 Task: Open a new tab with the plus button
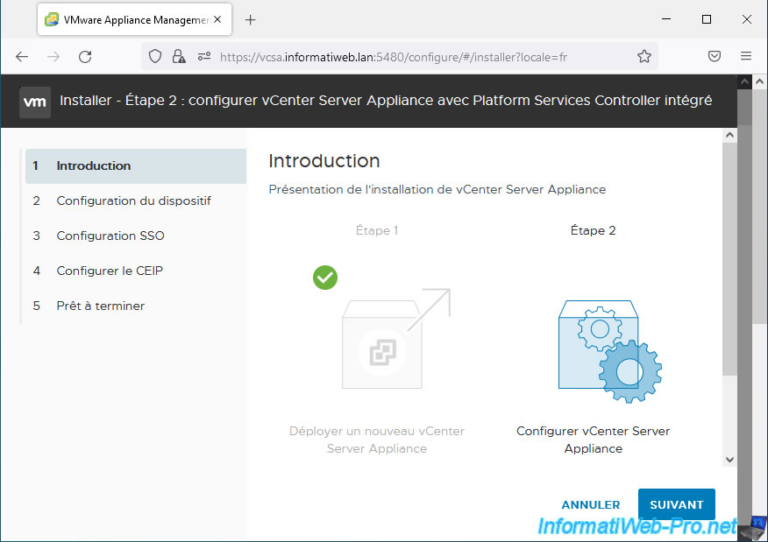(250, 19)
